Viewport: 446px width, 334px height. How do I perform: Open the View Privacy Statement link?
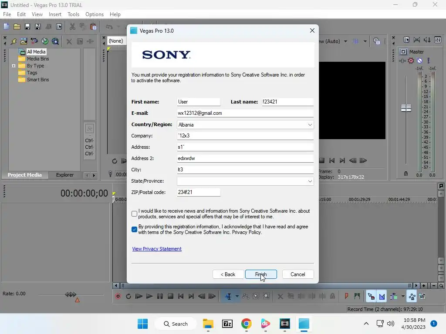[x=157, y=249]
